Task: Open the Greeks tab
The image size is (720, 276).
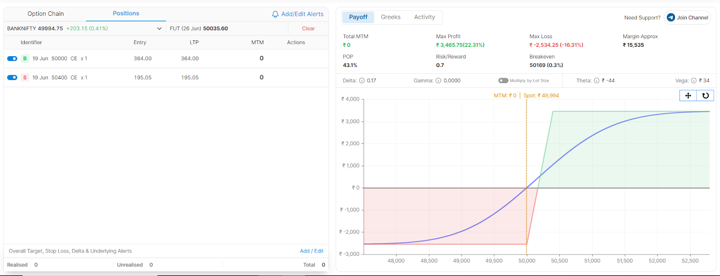Action: coord(391,17)
